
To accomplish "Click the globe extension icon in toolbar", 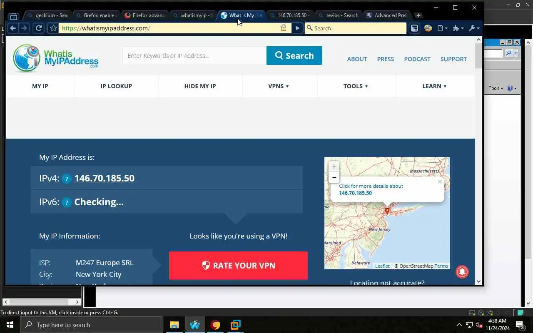I will (428, 28).
